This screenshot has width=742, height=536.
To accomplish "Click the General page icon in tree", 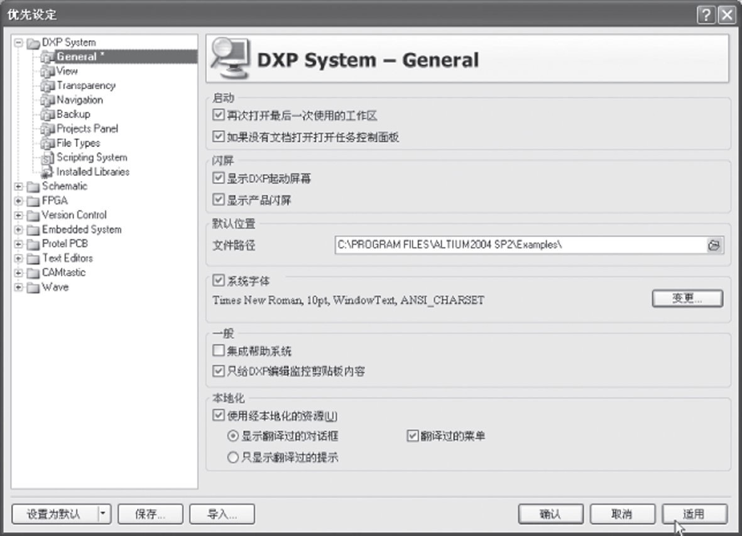I will point(48,57).
